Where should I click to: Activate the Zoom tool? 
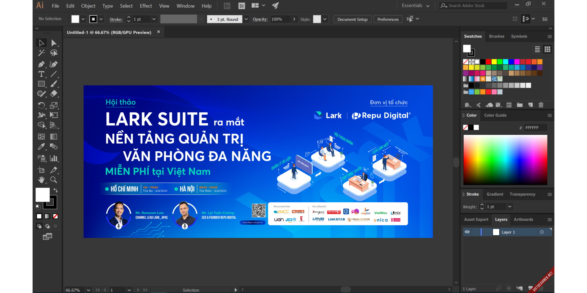(54, 180)
